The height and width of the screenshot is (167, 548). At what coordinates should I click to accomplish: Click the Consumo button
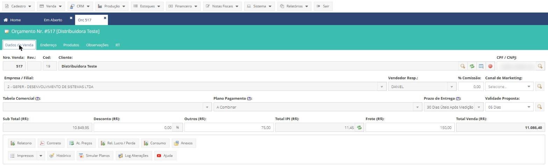click(x=155, y=143)
